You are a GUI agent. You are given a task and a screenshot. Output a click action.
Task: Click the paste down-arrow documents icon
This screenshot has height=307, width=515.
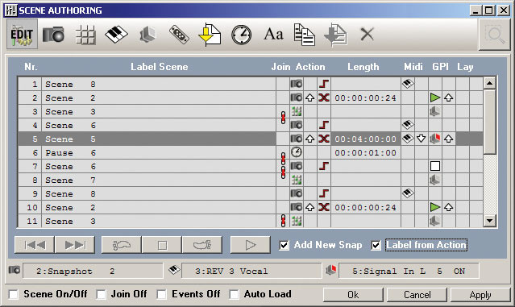click(335, 35)
